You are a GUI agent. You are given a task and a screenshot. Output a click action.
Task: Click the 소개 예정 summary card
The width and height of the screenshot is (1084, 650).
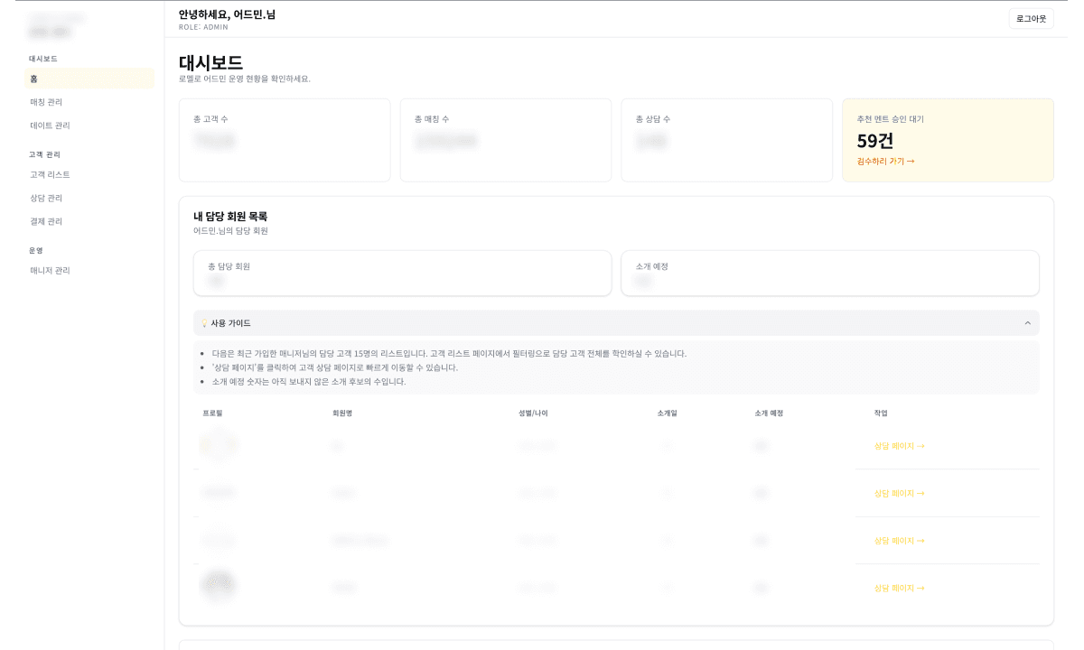click(829, 273)
